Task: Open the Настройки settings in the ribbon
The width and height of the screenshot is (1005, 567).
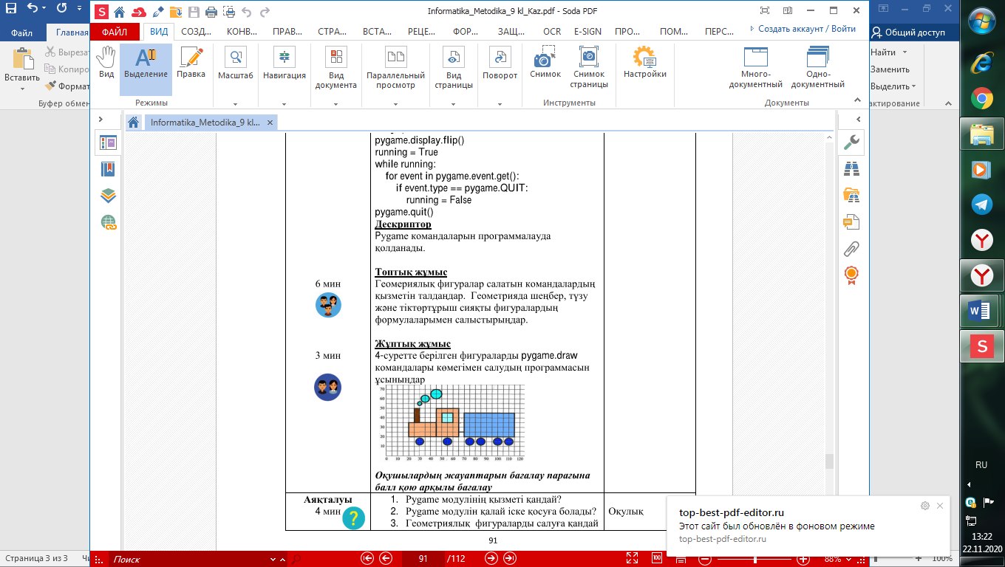Action: [645, 63]
